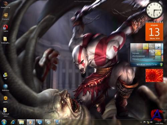Open the Ashampoo desktop shortcut

pos(5,88)
